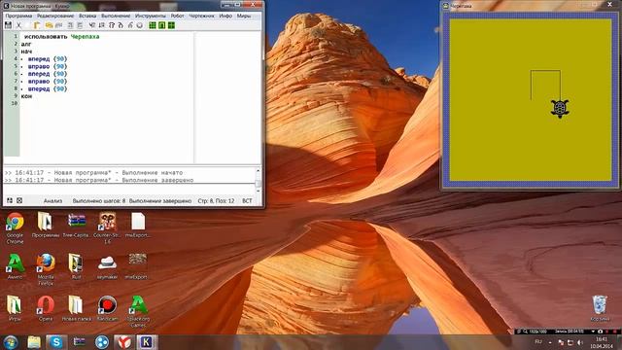Click the last green grid toolbar button
This screenshot has height=350, width=622.
pos(171,25)
